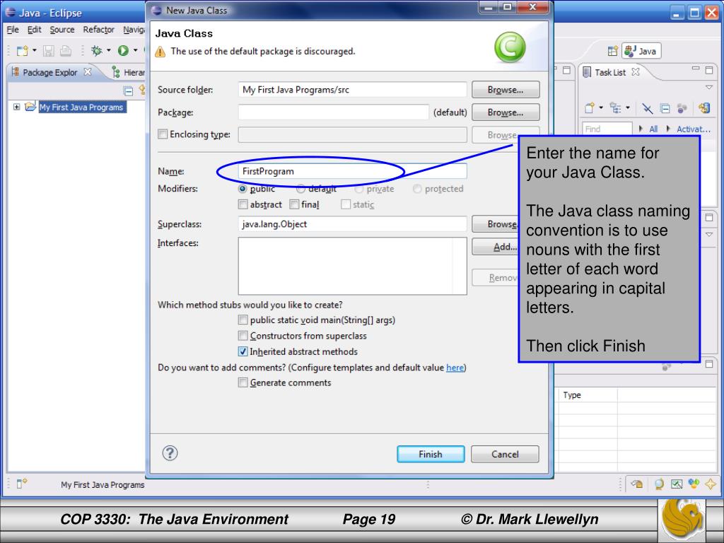Open the Edit menu
Screen dimensions: 724x543
(34, 30)
